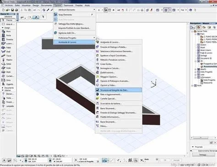Collapse the Ulteriori toolbox section
This screenshot has height=167, width=217.
pyautogui.click(x=2, y=90)
